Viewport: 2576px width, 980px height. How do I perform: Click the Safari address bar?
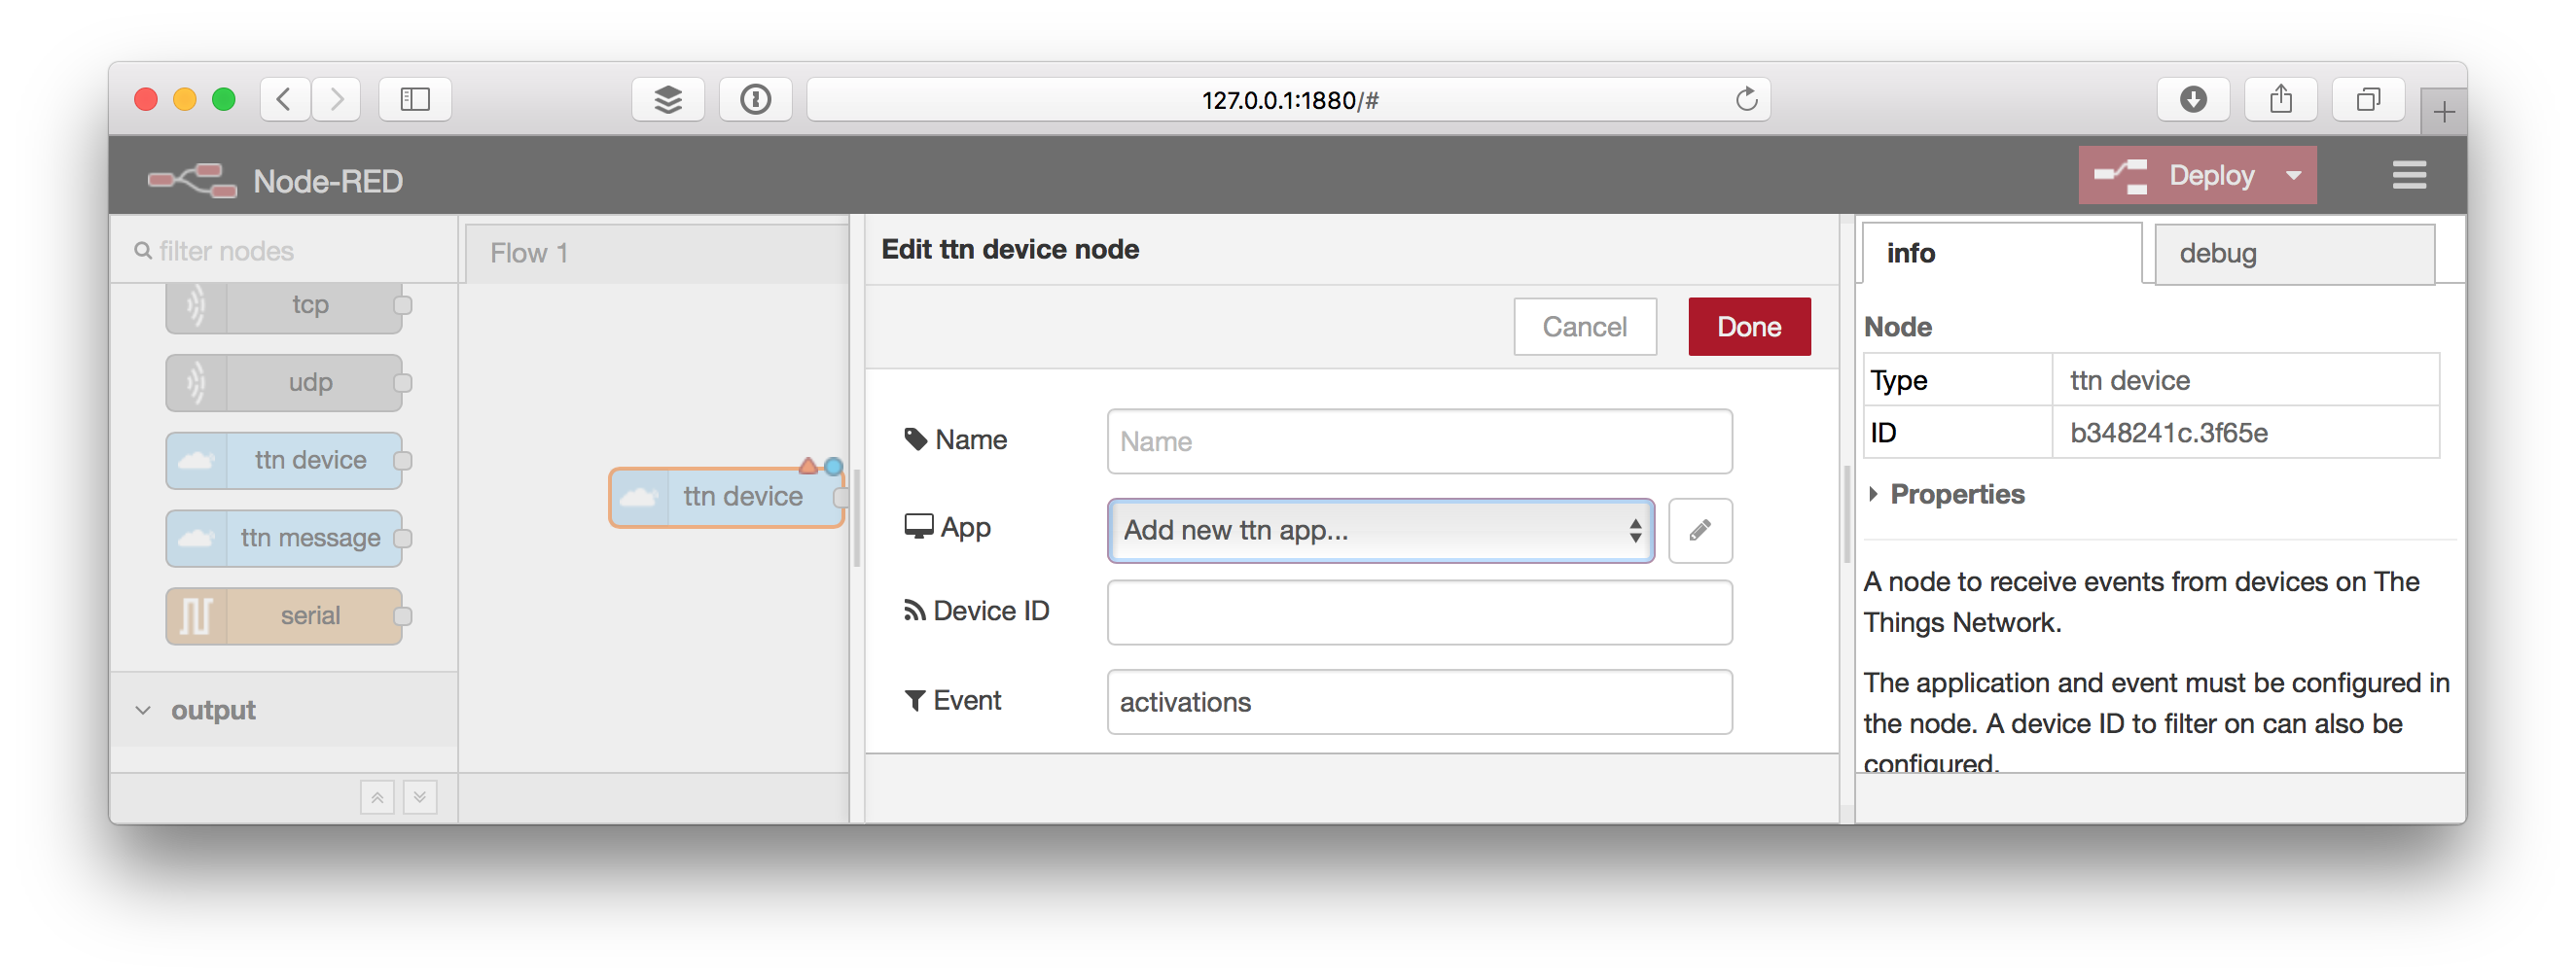coord(1288,99)
